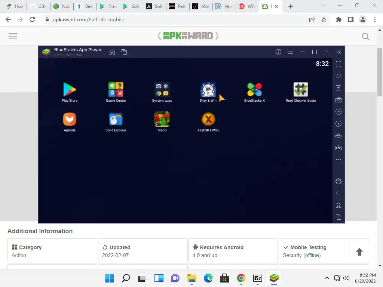Click the scroll-to-top arrow button
Image resolution: width=383 pixels, height=287 pixels.
(359, 251)
